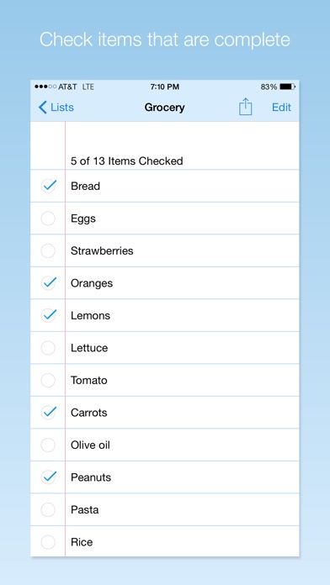
Task: Open the Edit mode
Action: click(281, 108)
